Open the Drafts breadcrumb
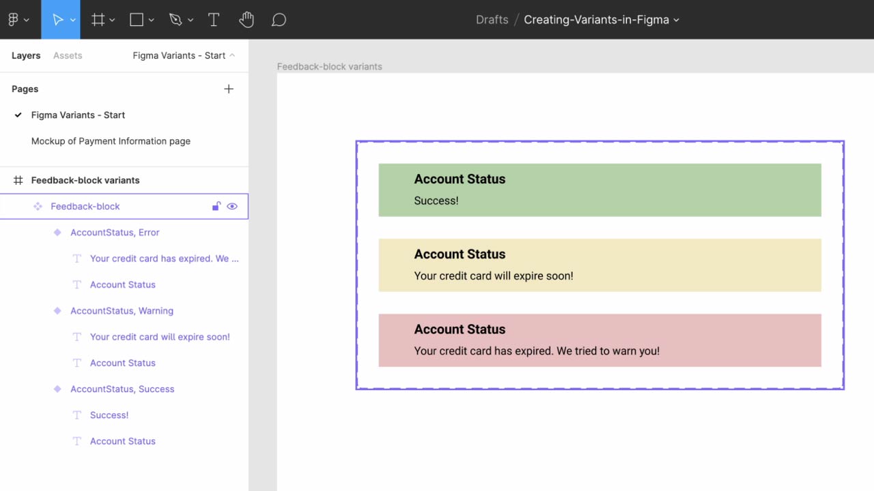The height and width of the screenshot is (491, 874). click(492, 20)
